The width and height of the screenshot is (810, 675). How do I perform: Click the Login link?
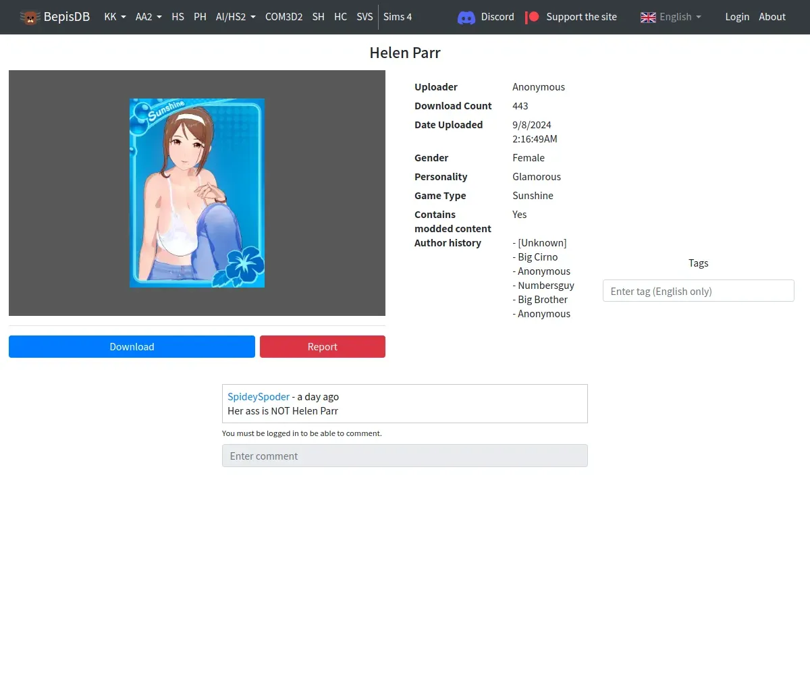pyautogui.click(x=737, y=17)
